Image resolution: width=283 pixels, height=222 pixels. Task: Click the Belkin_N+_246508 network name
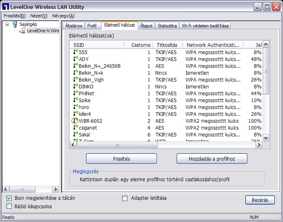[x=99, y=66]
